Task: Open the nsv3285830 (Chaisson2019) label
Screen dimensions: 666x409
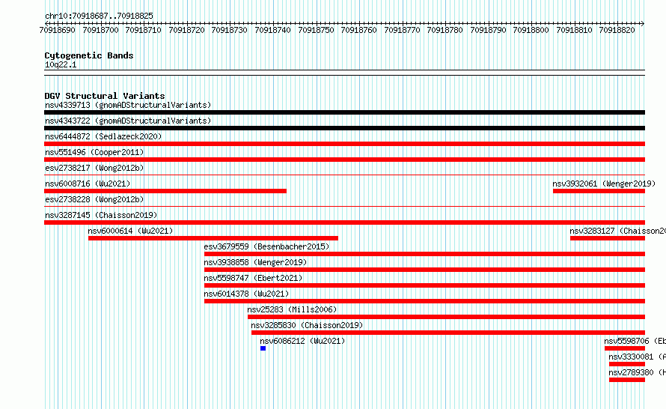Action: tap(307, 325)
